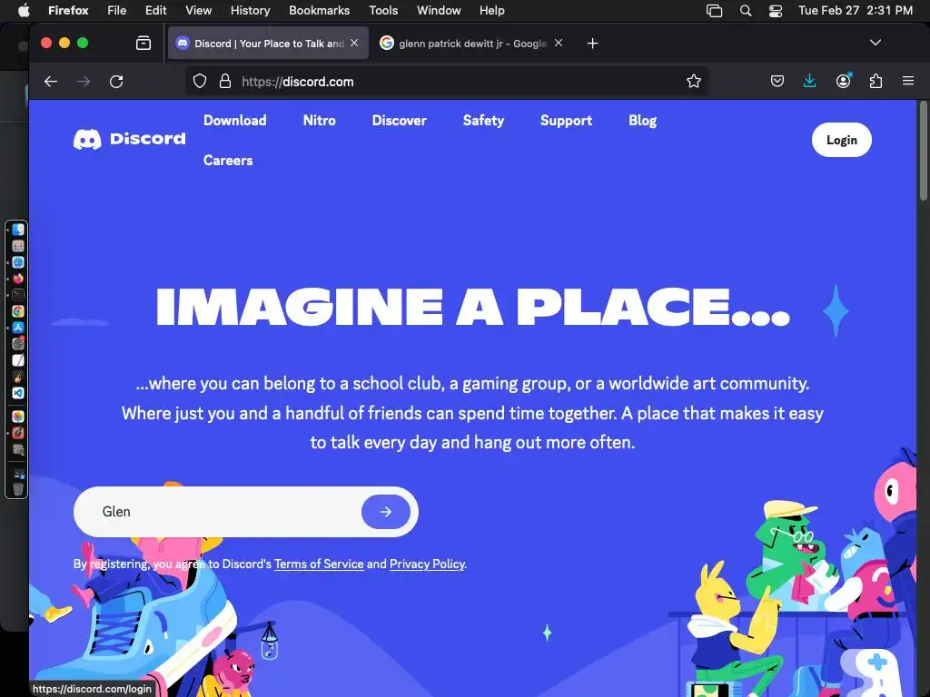The height and width of the screenshot is (697, 930).
Task: Open the Firefox View icon beside tabs
Action: [x=143, y=44]
